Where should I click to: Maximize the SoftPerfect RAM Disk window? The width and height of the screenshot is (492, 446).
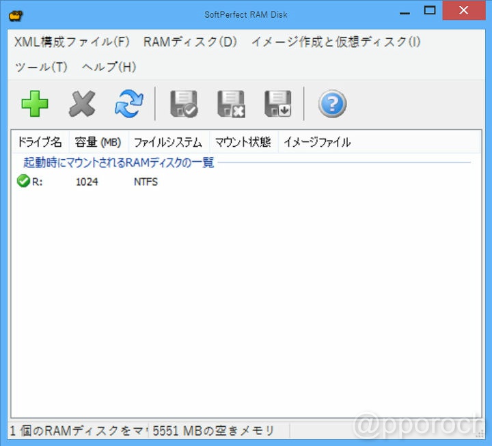tap(430, 11)
